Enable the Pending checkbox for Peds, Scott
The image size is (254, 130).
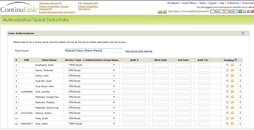click(228, 118)
